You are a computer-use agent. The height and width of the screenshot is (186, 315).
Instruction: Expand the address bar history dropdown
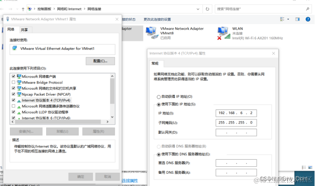tap(198, 9)
